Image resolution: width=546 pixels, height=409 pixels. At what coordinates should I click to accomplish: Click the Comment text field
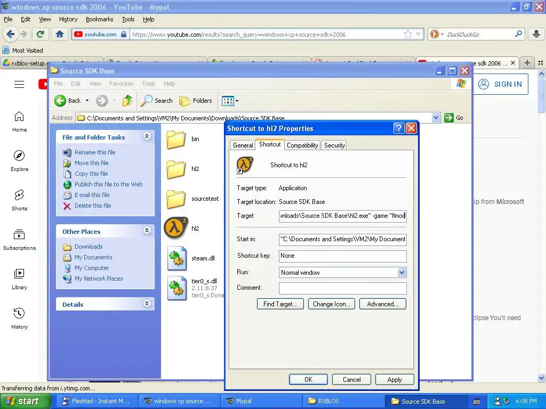click(342, 288)
